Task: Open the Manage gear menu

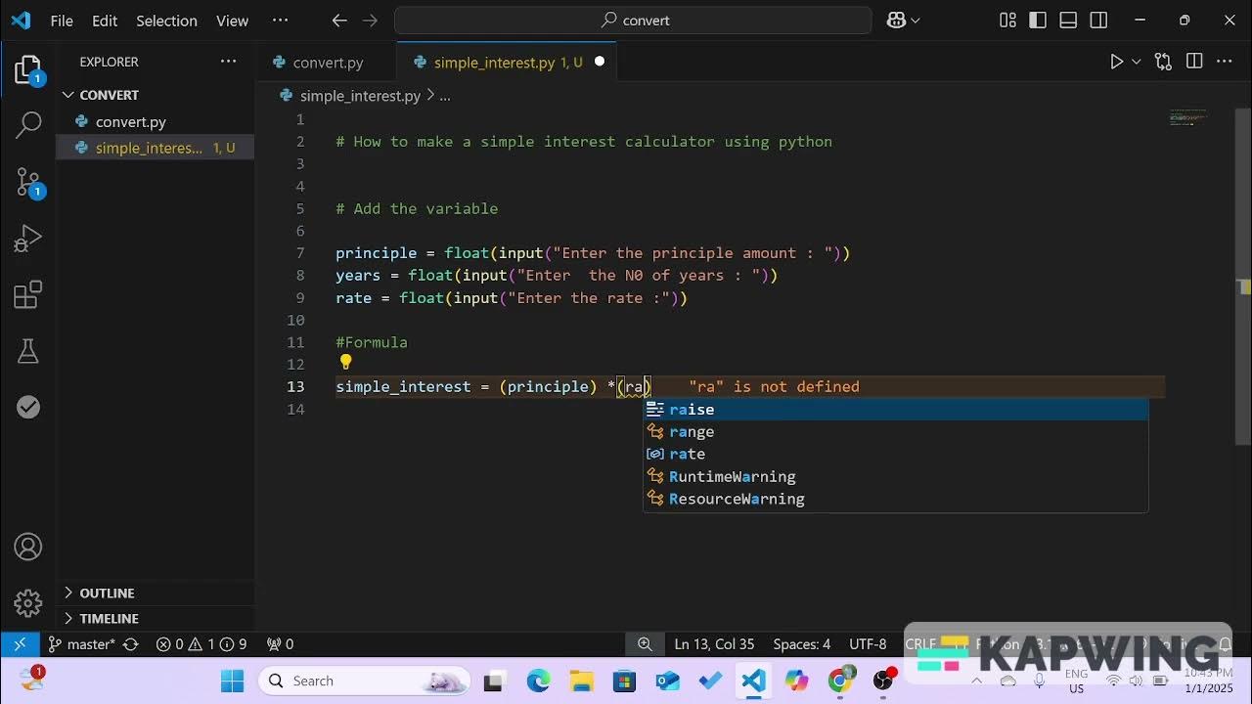Action: pos(28,602)
